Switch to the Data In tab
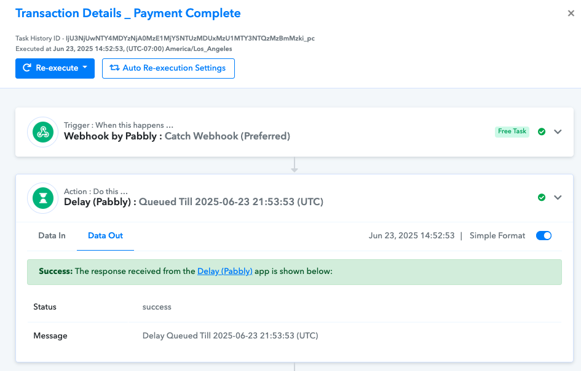 52,236
